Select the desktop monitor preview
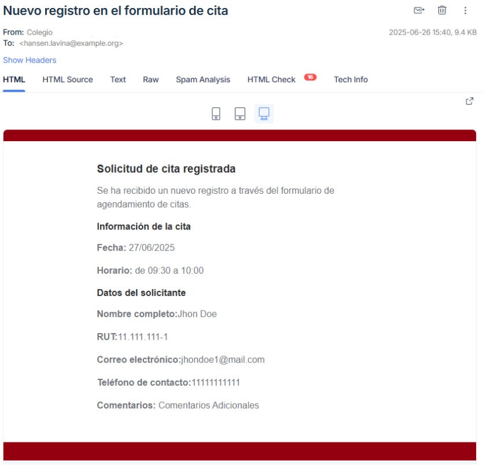The image size is (483, 465). click(264, 113)
